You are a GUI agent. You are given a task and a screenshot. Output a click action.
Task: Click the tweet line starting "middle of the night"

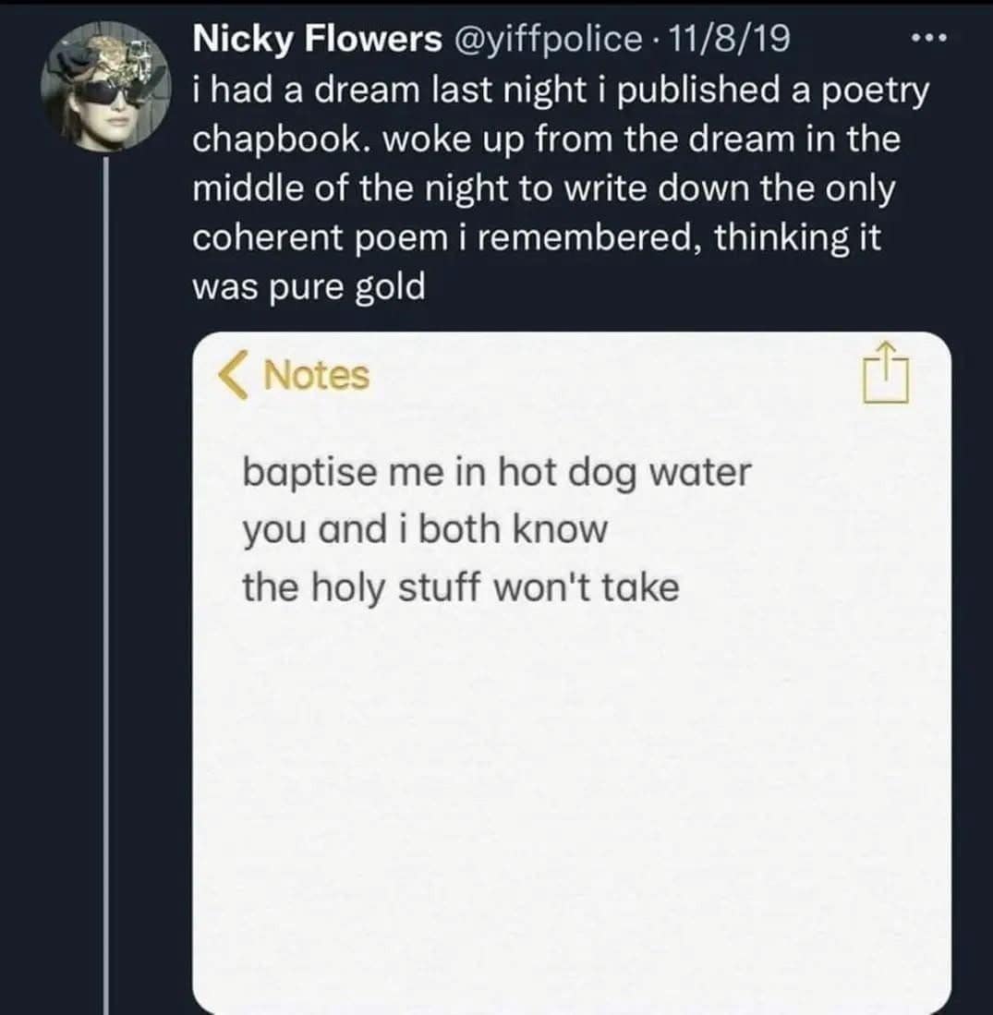544,188
